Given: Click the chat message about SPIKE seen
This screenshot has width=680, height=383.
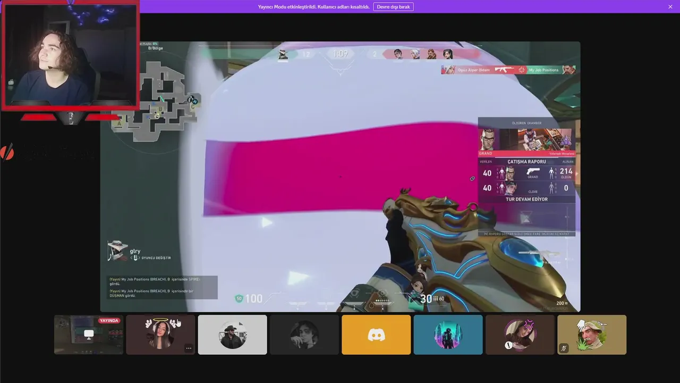Looking at the screenshot, I should click(x=155, y=281).
